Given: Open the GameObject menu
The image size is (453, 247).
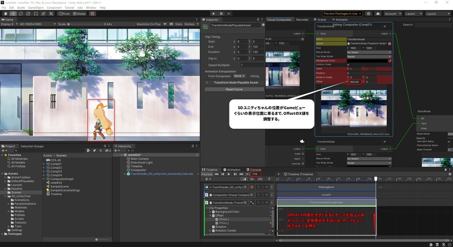Looking at the screenshot, I should 36,8.
